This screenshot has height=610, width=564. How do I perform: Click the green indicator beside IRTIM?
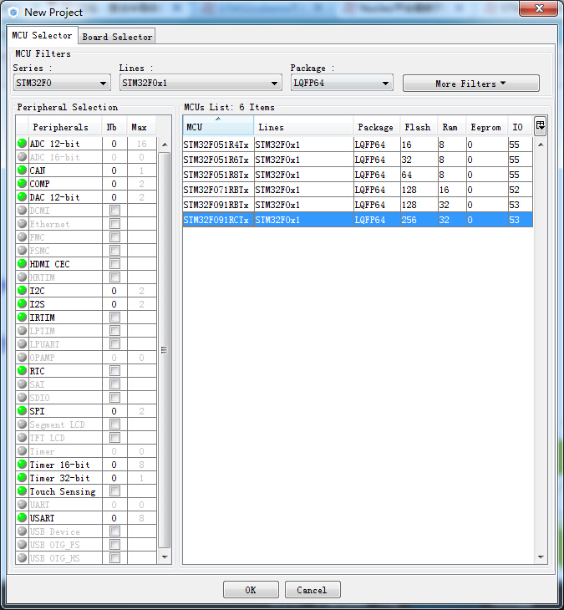(23, 317)
